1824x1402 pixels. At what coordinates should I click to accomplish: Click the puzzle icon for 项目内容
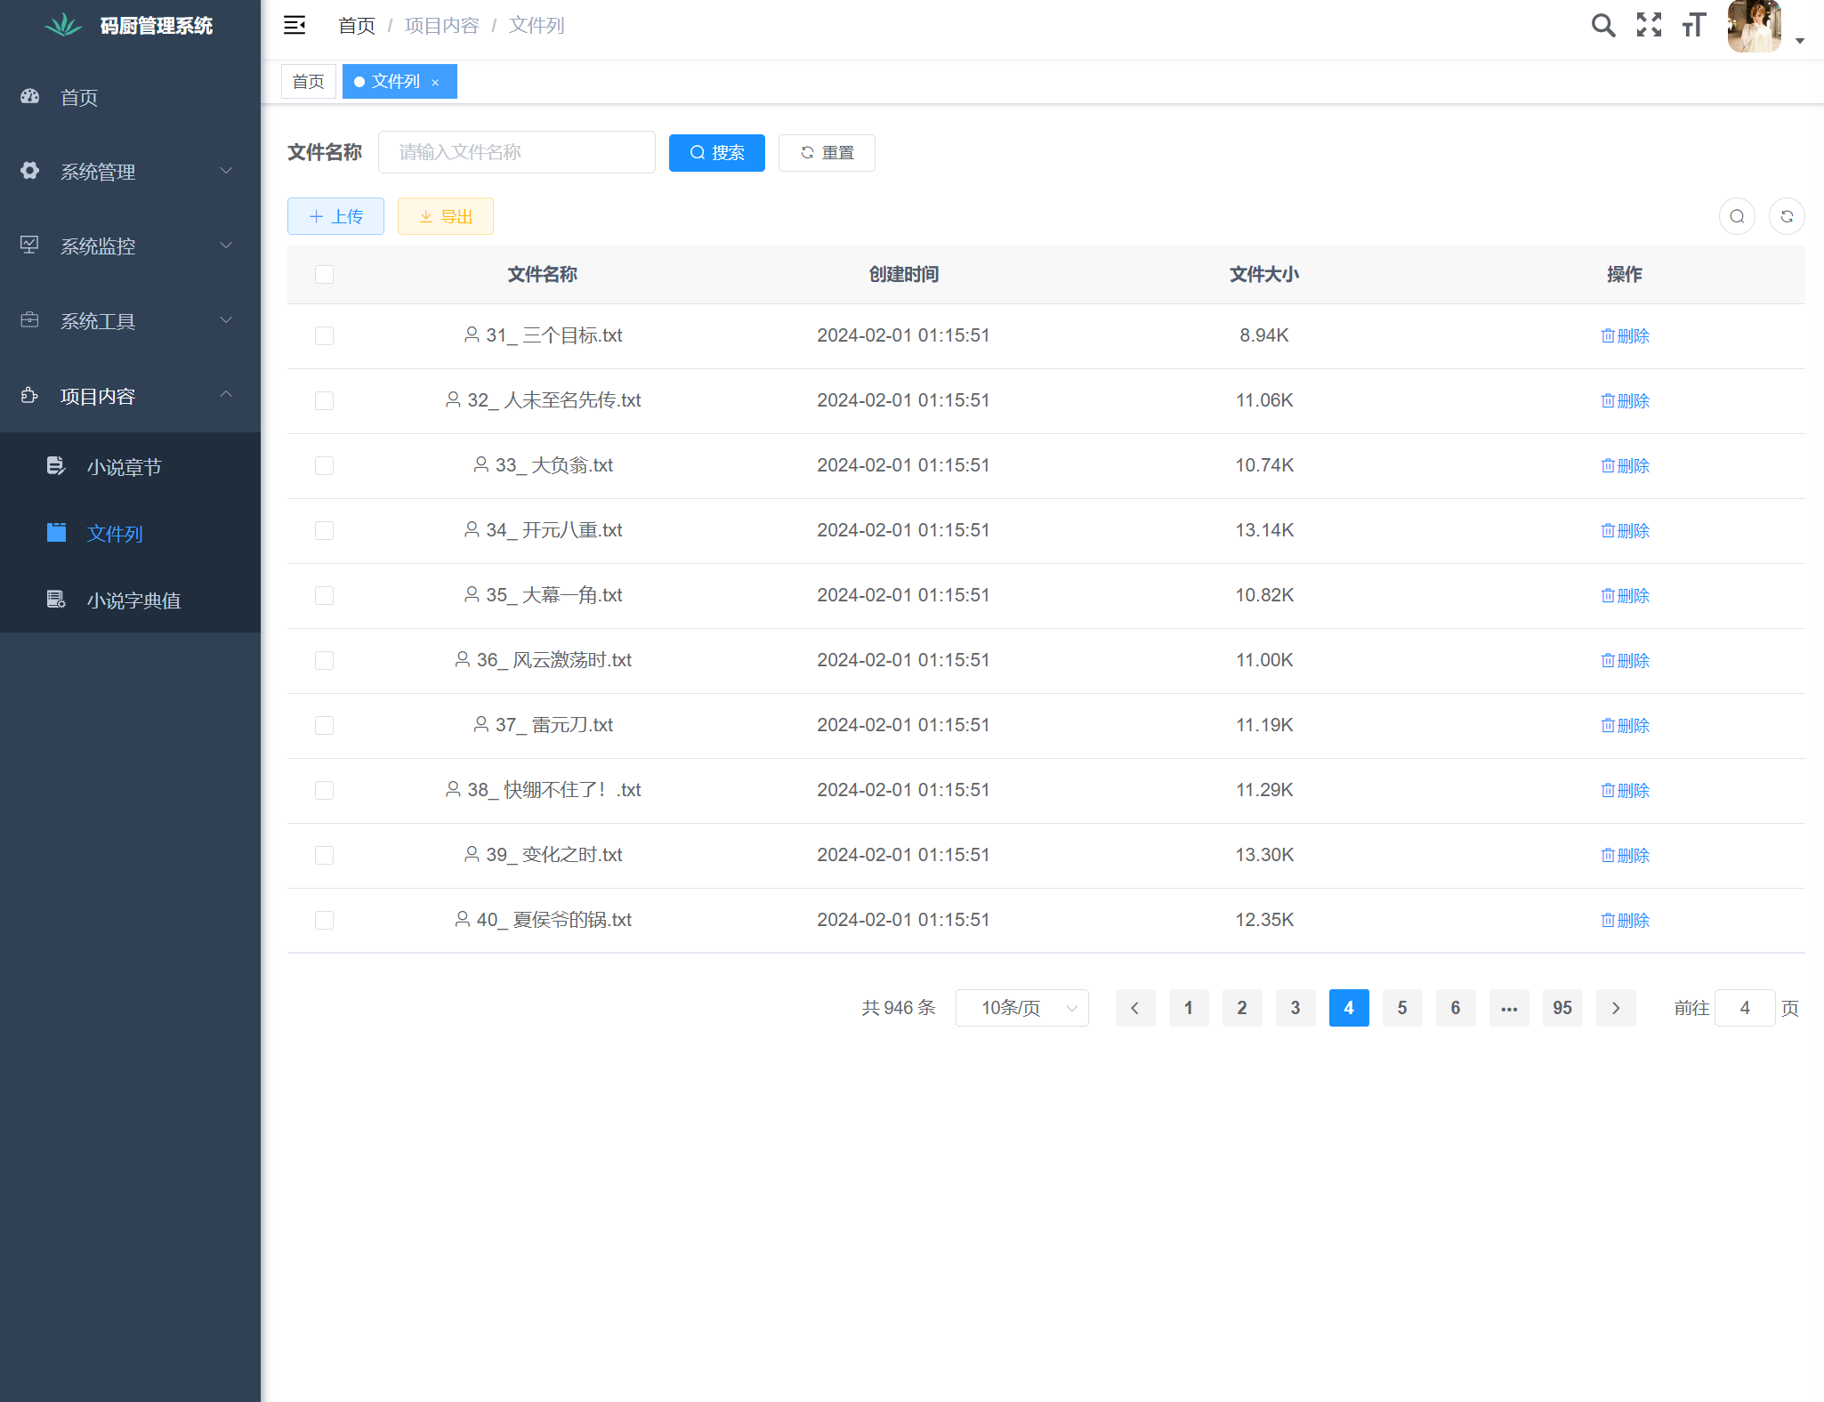(30, 395)
